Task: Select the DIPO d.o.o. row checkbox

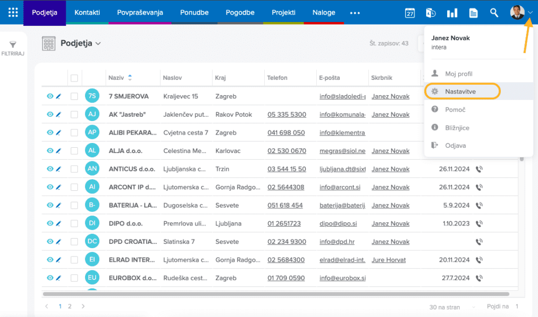Action: pyautogui.click(x=75, y=223)
